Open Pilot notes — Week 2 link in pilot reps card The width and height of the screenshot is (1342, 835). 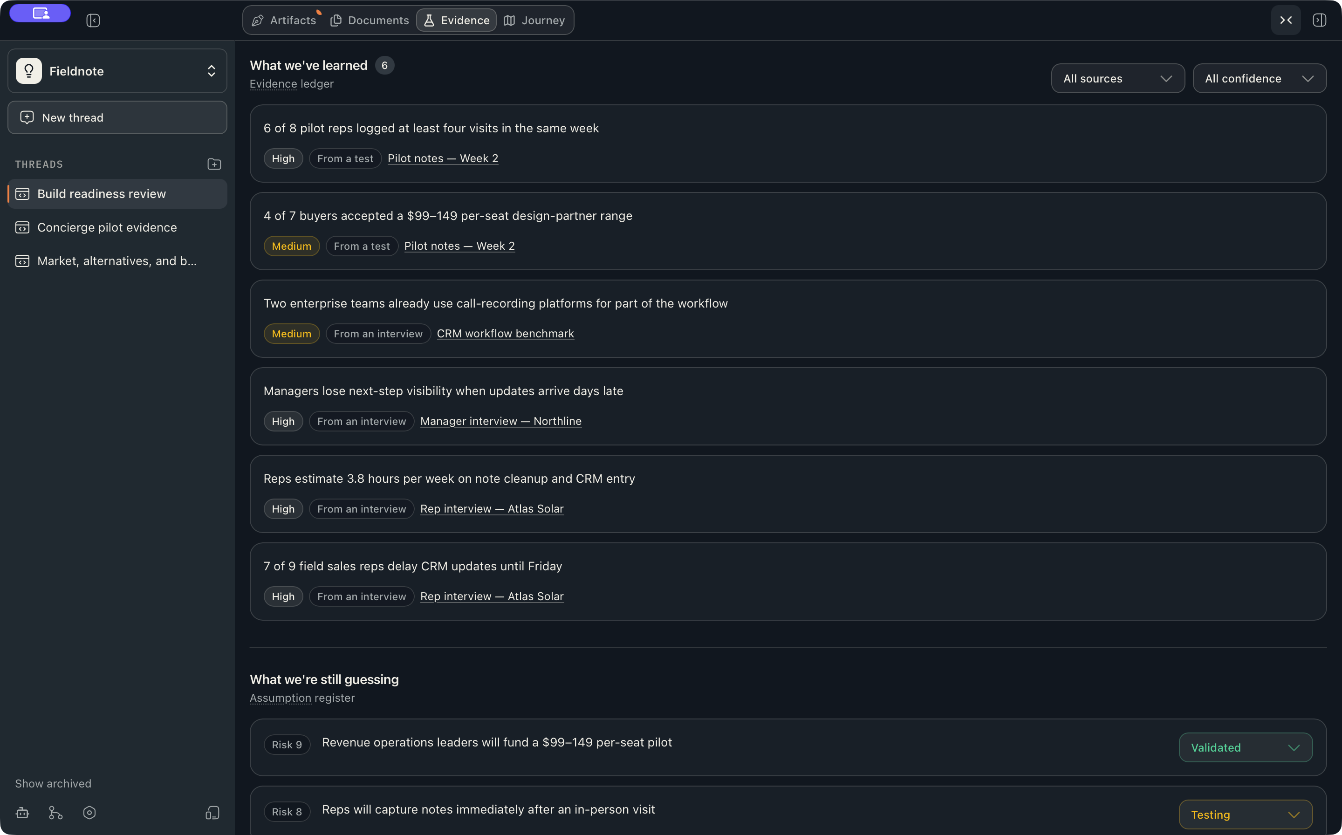click(442, 158)
